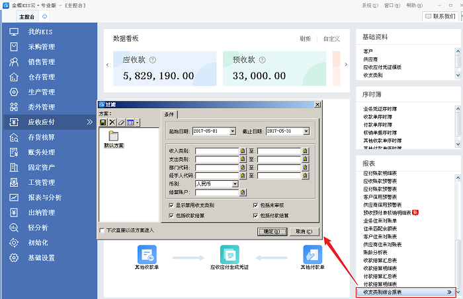The width and height of the screenshot is (463, 299).
Task: Open the 仓存管理 sidebar module
Action: pyautogui.click(x=41, y=77)
